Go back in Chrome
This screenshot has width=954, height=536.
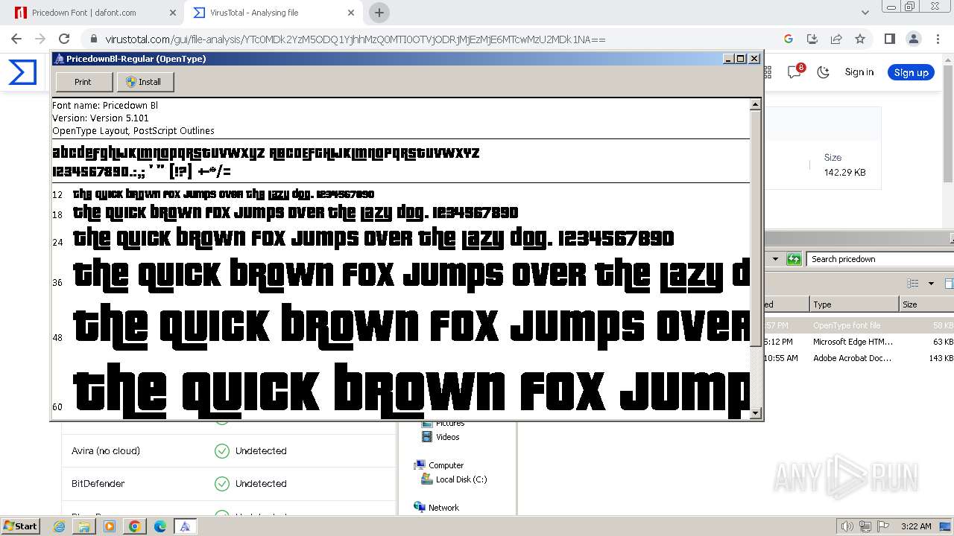[16, 39]
